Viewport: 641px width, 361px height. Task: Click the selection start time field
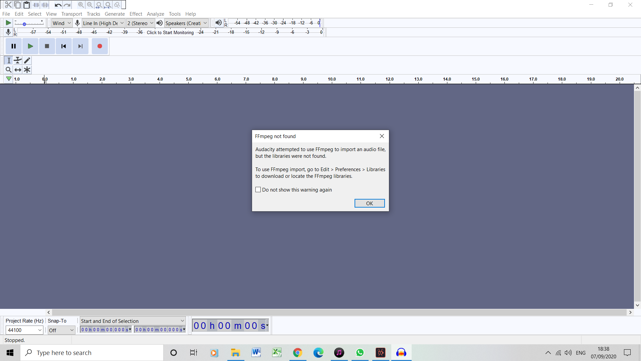pyautogui.click(x=106, y=330)
